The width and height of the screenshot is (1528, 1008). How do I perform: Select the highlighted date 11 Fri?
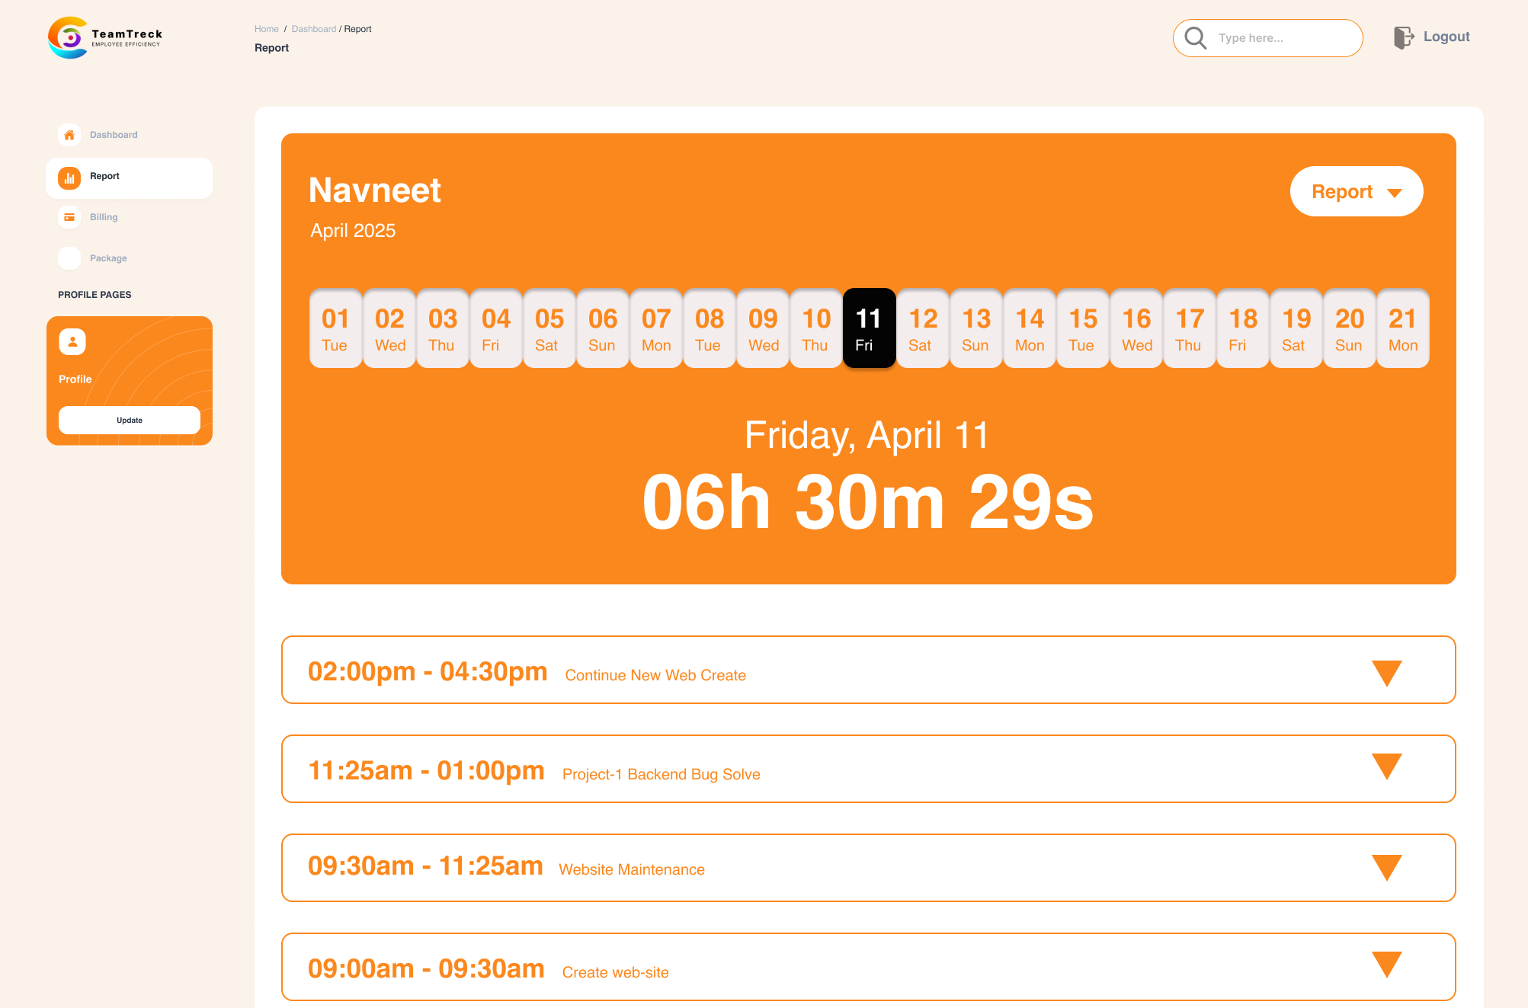coord(870,328)
